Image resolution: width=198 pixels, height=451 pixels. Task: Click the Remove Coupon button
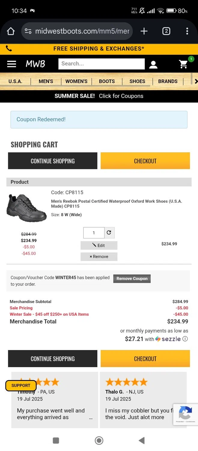[132, 279]
